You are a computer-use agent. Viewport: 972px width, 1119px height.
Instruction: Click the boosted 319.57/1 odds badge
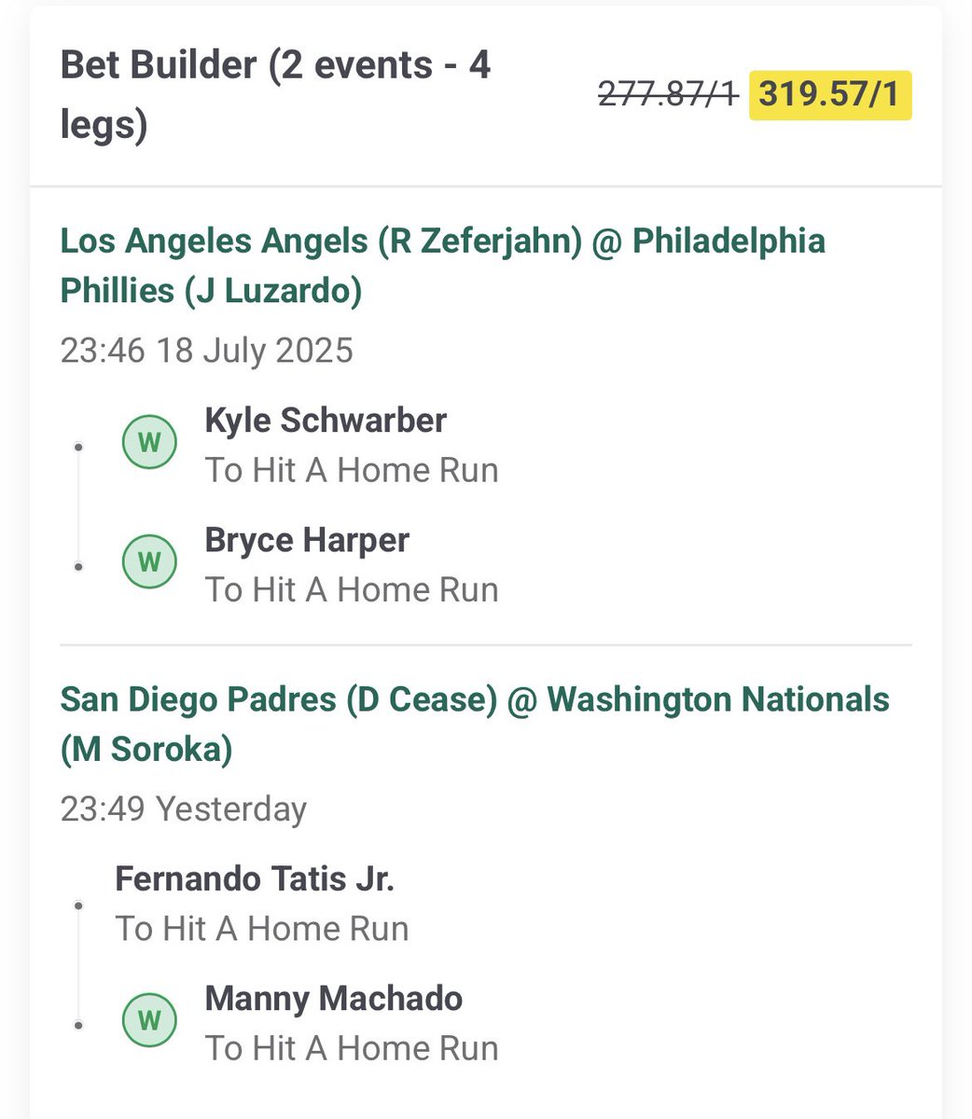pos(830,95)
